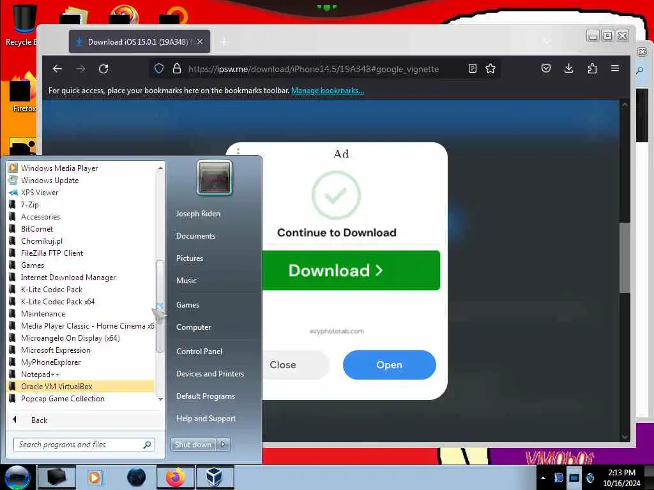
Task: Expand Notepad++ folder
Action: (x=40, y=375)
